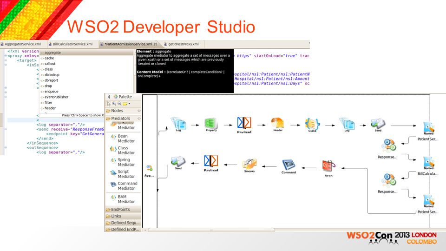Click the diagram horizontal scrollbar

[211, 230]
